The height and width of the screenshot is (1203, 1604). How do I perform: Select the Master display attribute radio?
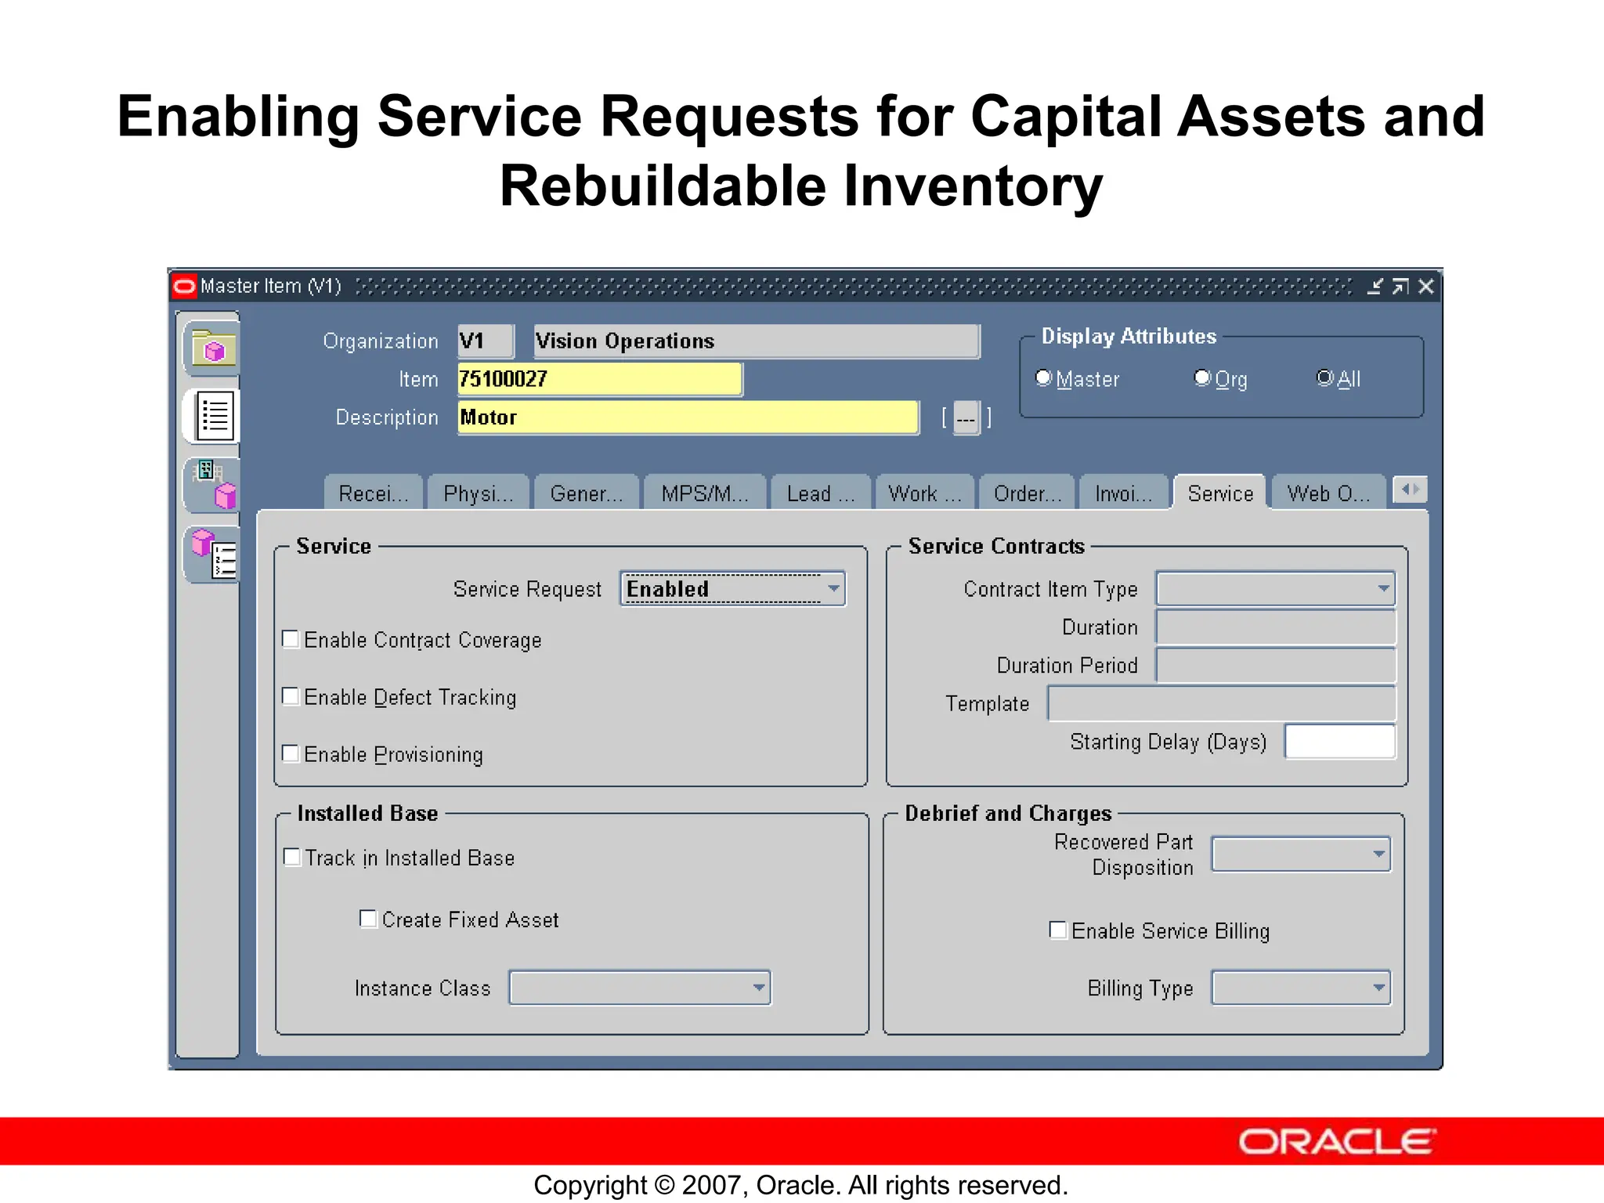coord(1043,378)
